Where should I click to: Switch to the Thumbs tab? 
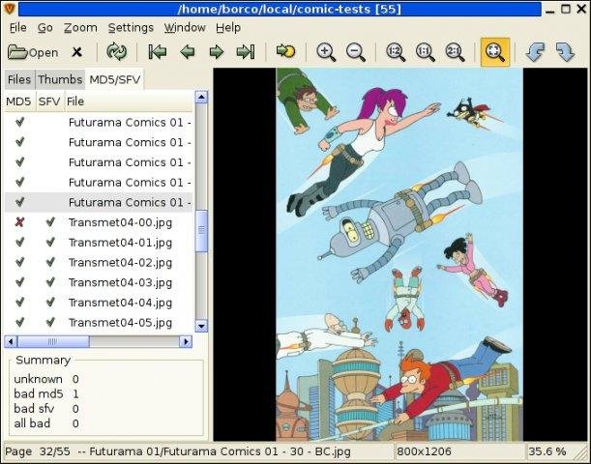click(60, 79)
